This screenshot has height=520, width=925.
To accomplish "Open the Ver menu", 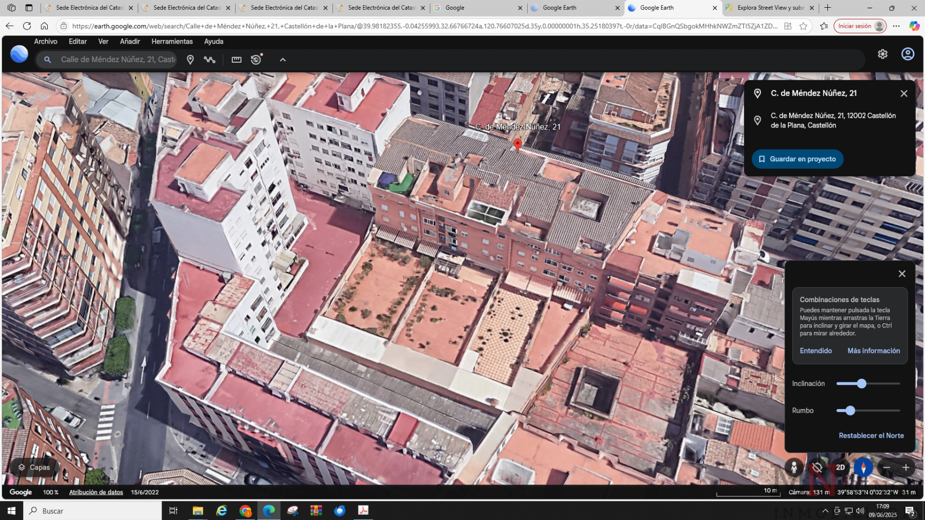I will click(x=103, y=42).
